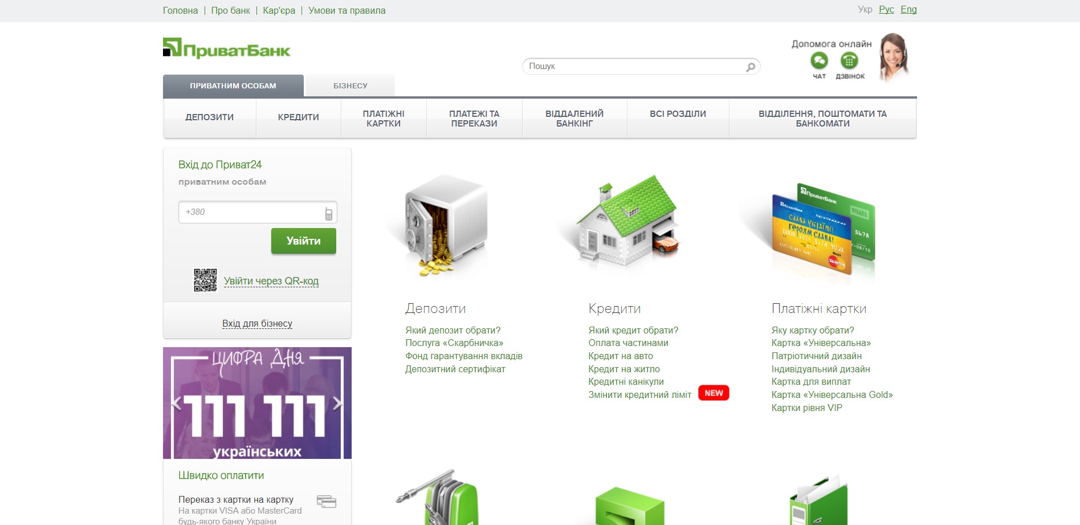The image size is (1080, 525).
Task: Select Укр language option
Action: (865, 10)
